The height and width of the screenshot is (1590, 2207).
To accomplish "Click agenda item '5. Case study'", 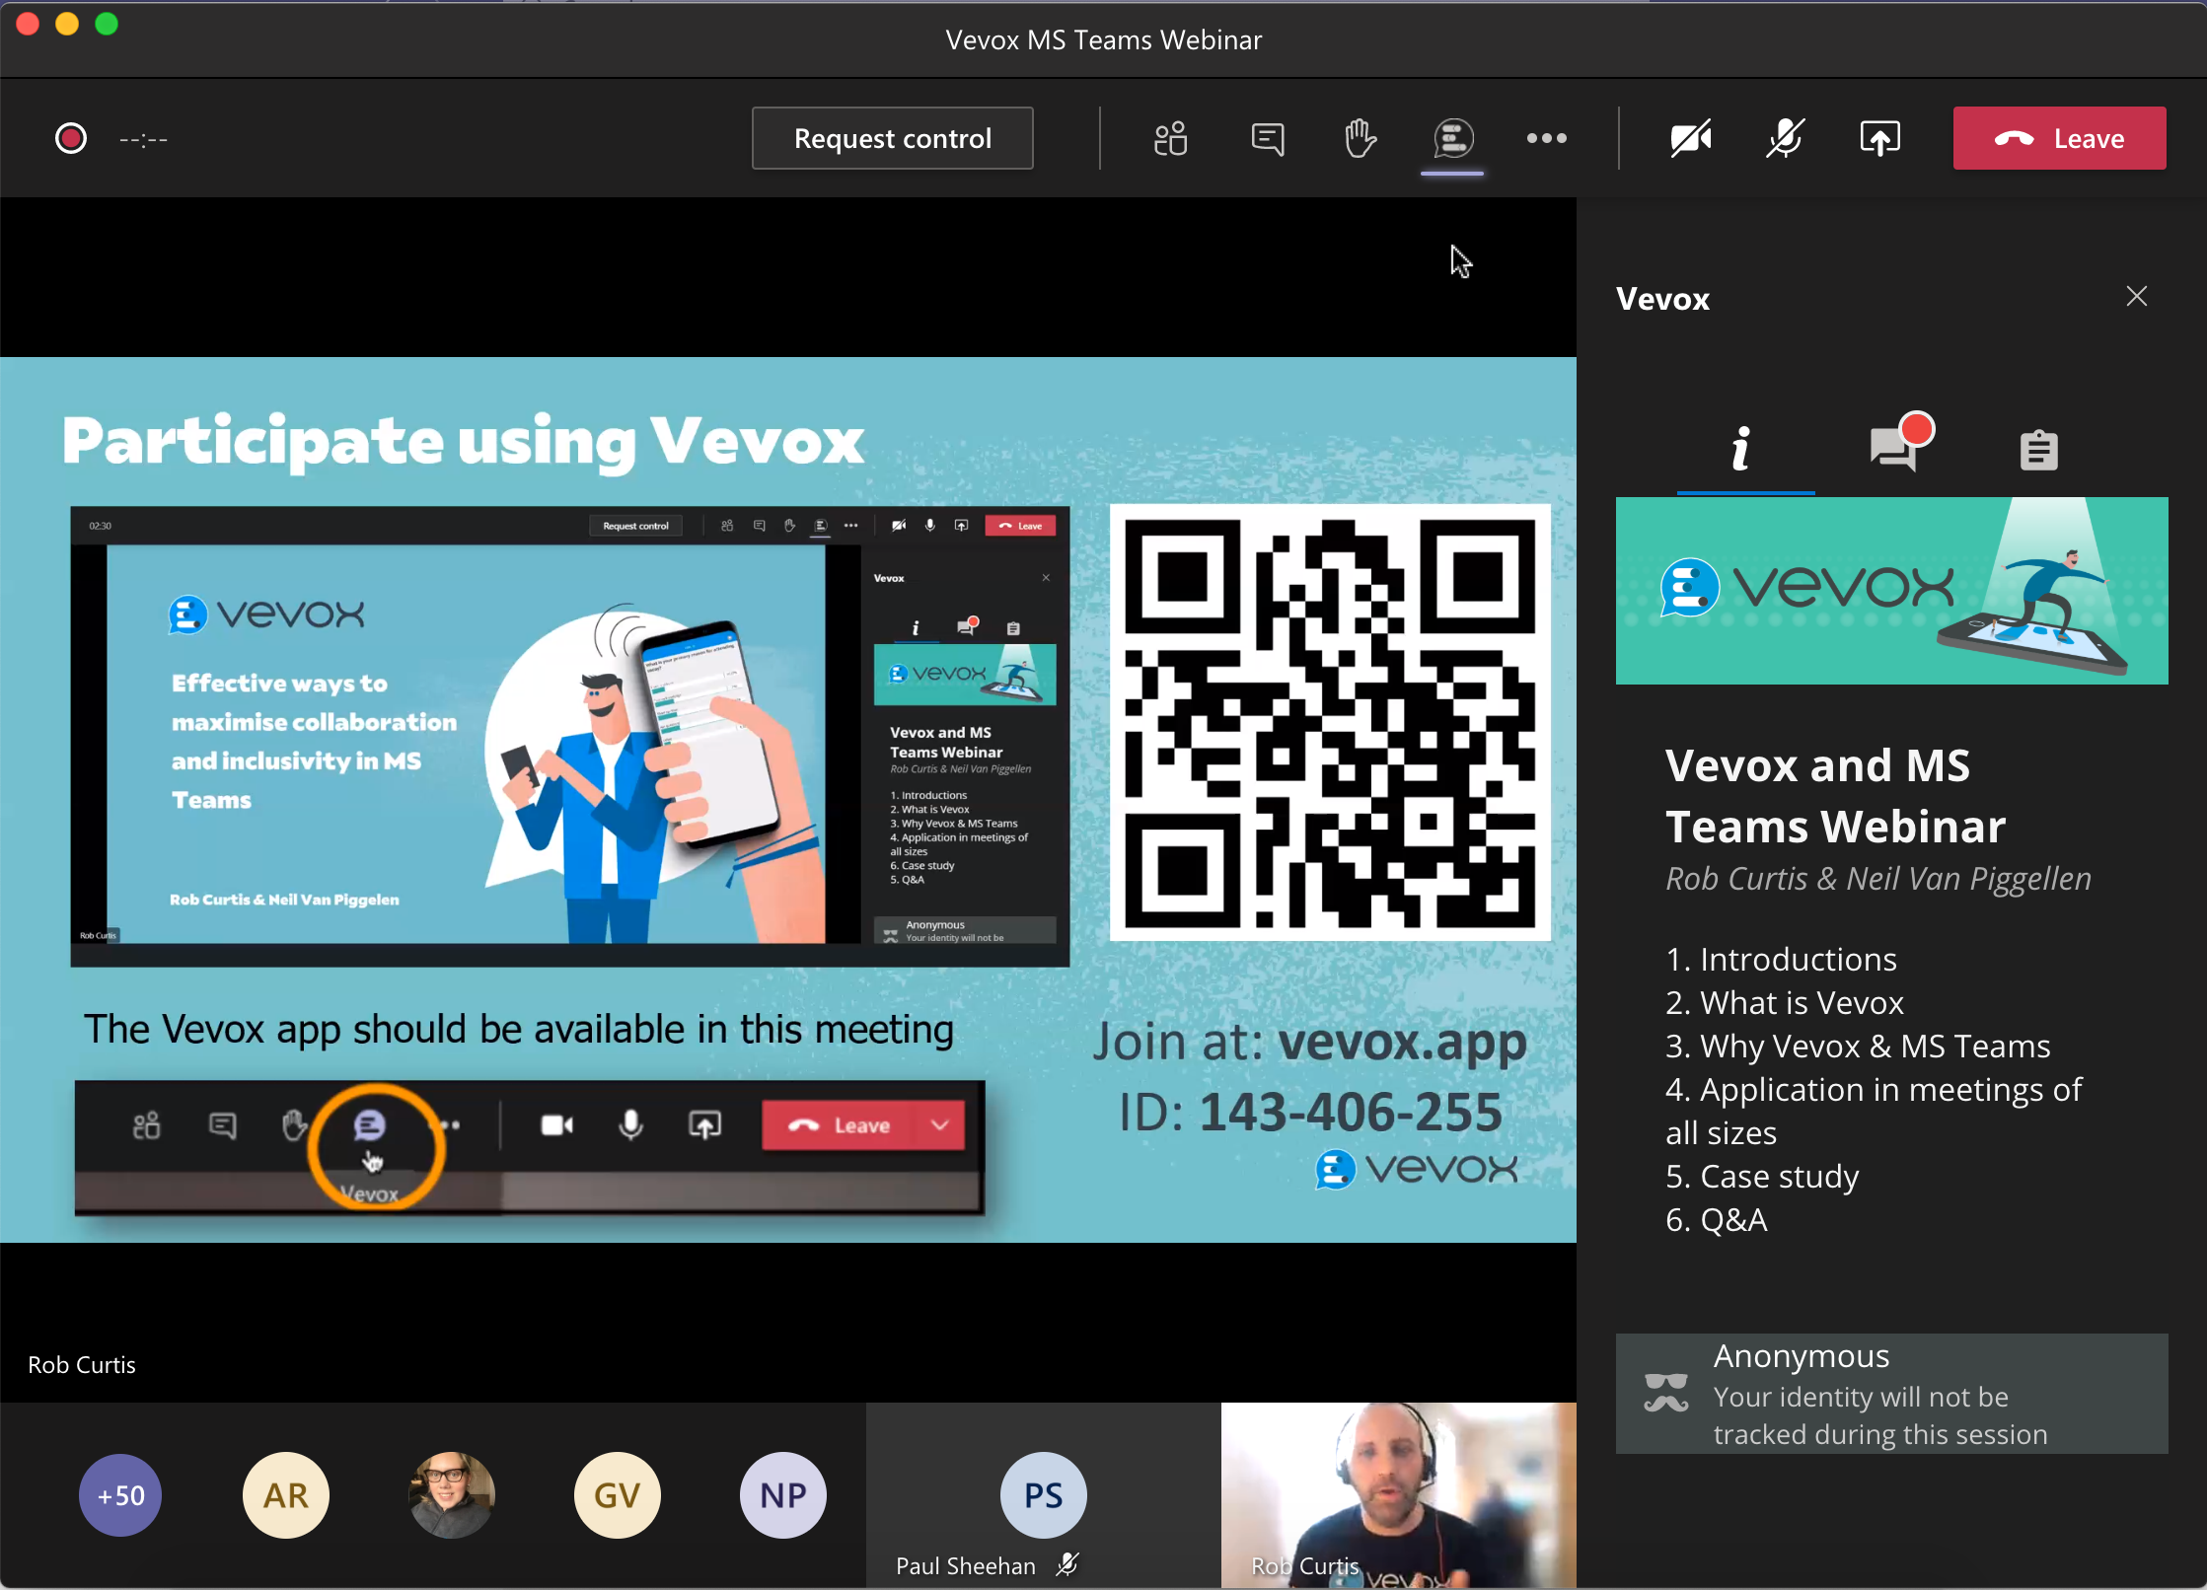I will (1762, 1176).
